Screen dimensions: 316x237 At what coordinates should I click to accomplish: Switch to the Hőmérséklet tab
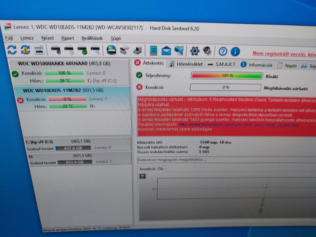click(186, 64)
